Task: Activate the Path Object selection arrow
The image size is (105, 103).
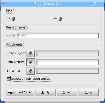Action: click(x=31, y=62)
